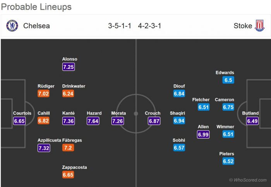Viewport: 271px width, 187px height.
Task: Click the Probable Lineups heading
Action: pyautogui.click(x=36, y=7)
